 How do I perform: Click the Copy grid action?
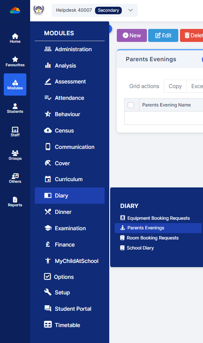(x=175, y=86)
